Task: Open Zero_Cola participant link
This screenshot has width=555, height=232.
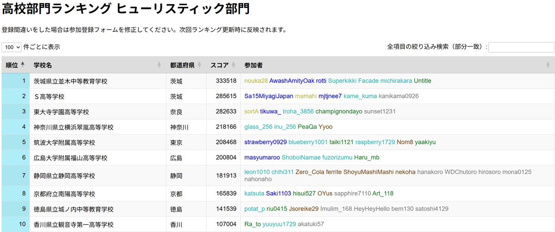Action: [310, 172]
